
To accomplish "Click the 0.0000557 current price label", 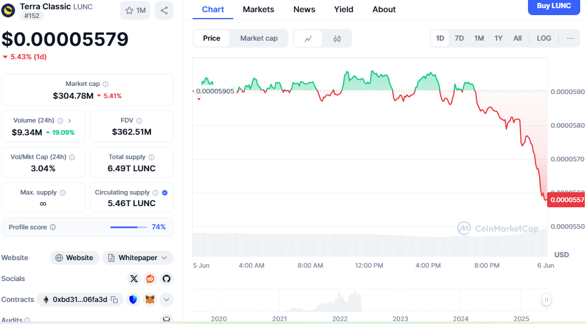I will pos(567,200).
